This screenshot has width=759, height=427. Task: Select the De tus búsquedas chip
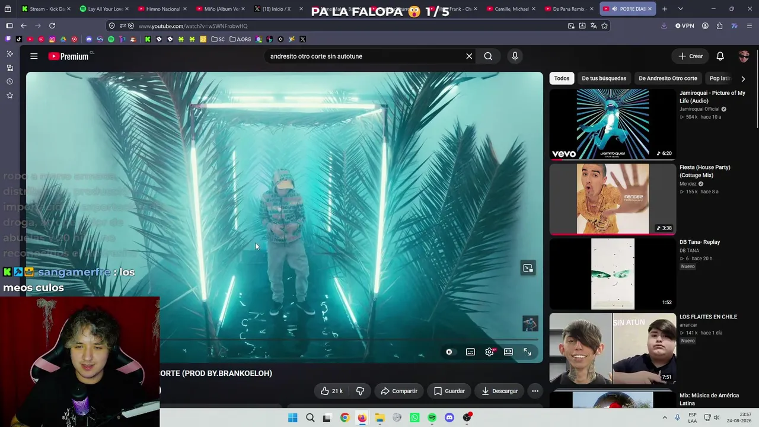[x=604, y=78]
